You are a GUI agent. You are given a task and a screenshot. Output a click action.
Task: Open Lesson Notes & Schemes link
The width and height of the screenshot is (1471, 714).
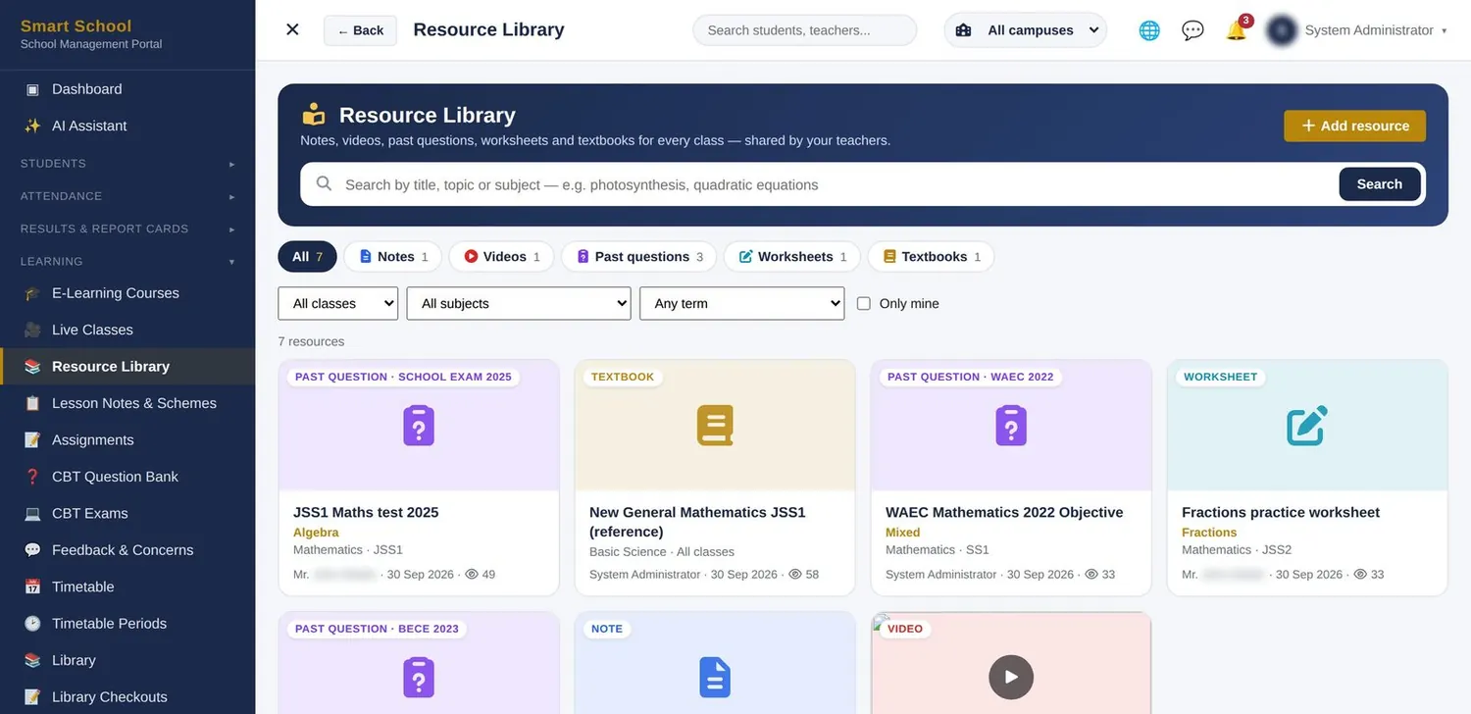pyautogui.click(x=127, y=403)
